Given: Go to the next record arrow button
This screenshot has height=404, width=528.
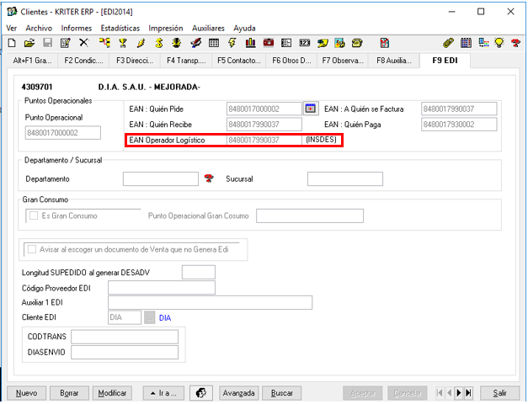Looking at the screenshot, I should click(459, 393).
